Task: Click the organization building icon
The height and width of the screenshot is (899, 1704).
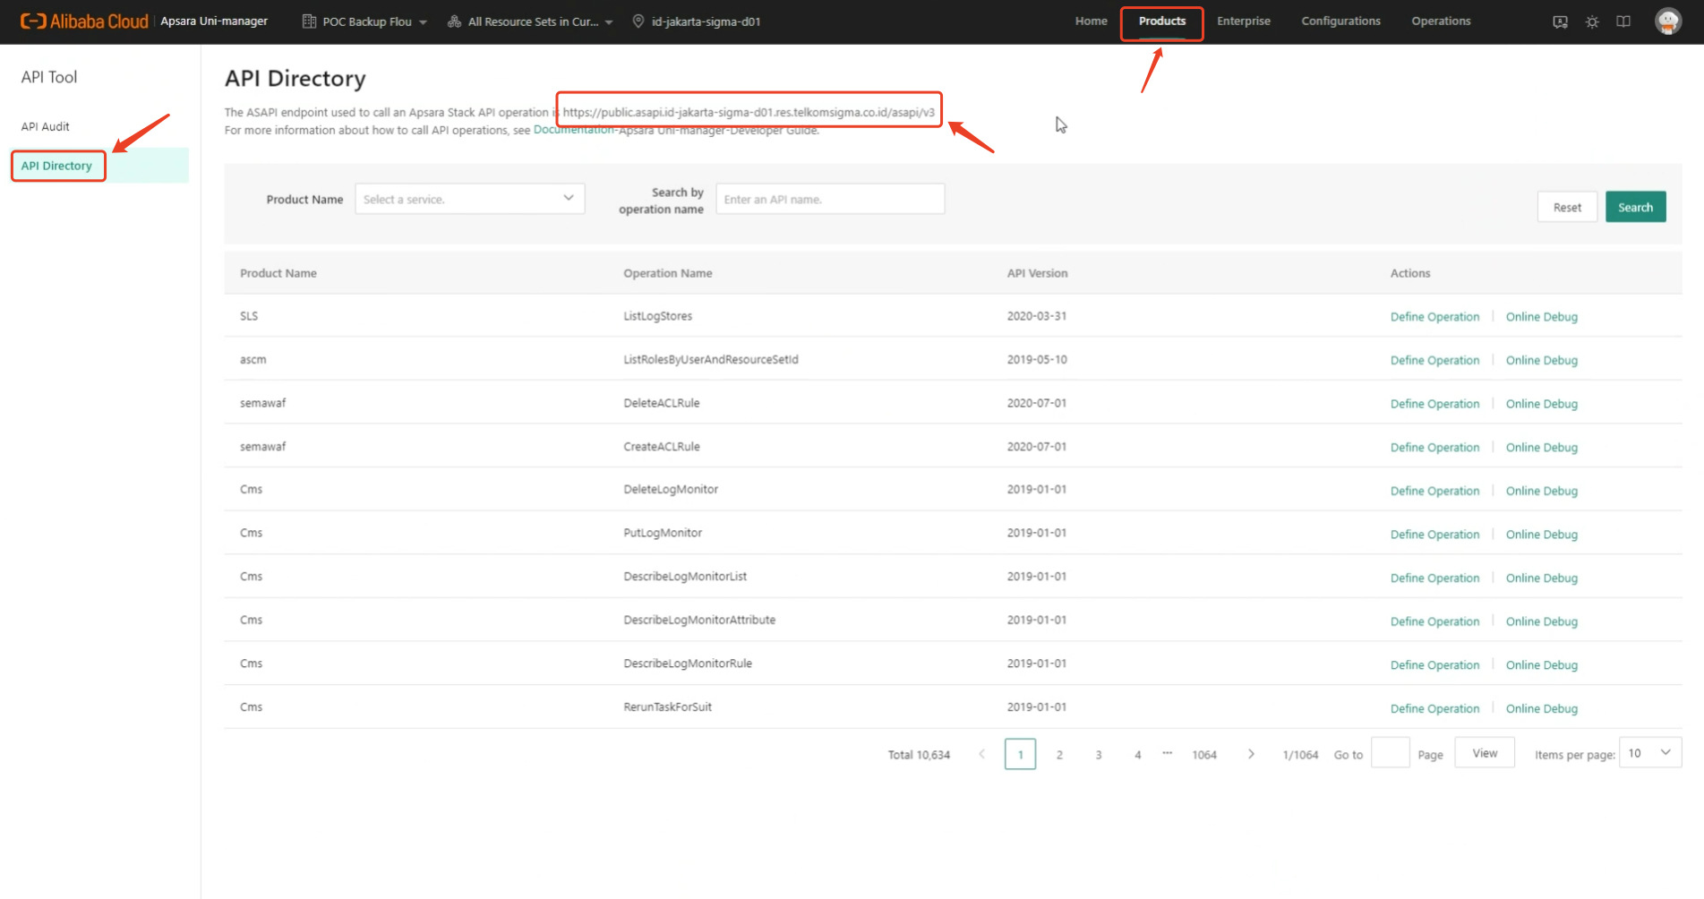Action: 309,21
